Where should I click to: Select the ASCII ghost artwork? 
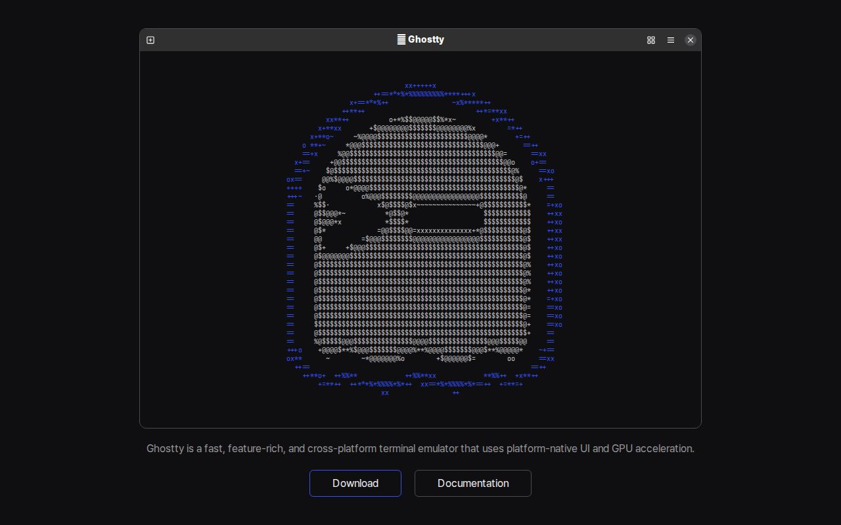[420, 236]
